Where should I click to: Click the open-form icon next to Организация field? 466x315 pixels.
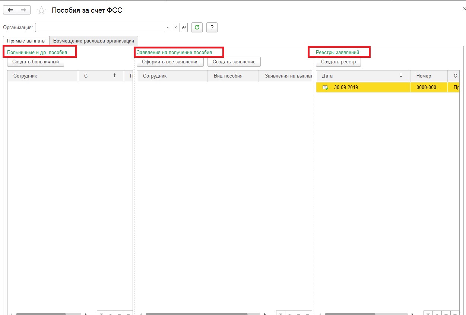pyautogui.click(x=184, y=28)
